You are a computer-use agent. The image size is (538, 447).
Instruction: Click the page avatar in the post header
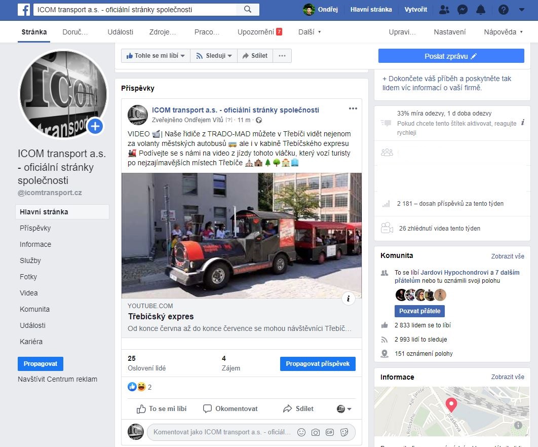138,115
